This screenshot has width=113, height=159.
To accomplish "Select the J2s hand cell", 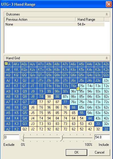I will pyautogui.click(x=106, y=81).
